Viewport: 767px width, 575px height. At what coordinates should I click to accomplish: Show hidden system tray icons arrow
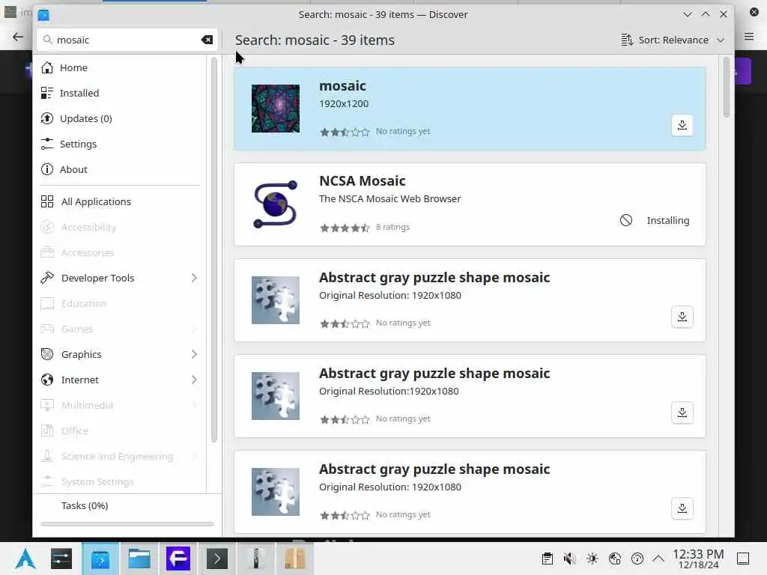coord(658,559)
